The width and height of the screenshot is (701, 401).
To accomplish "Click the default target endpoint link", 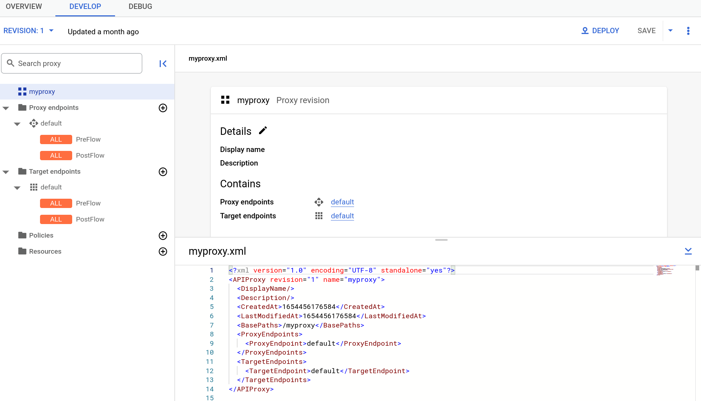I will [x=342, y=215].
